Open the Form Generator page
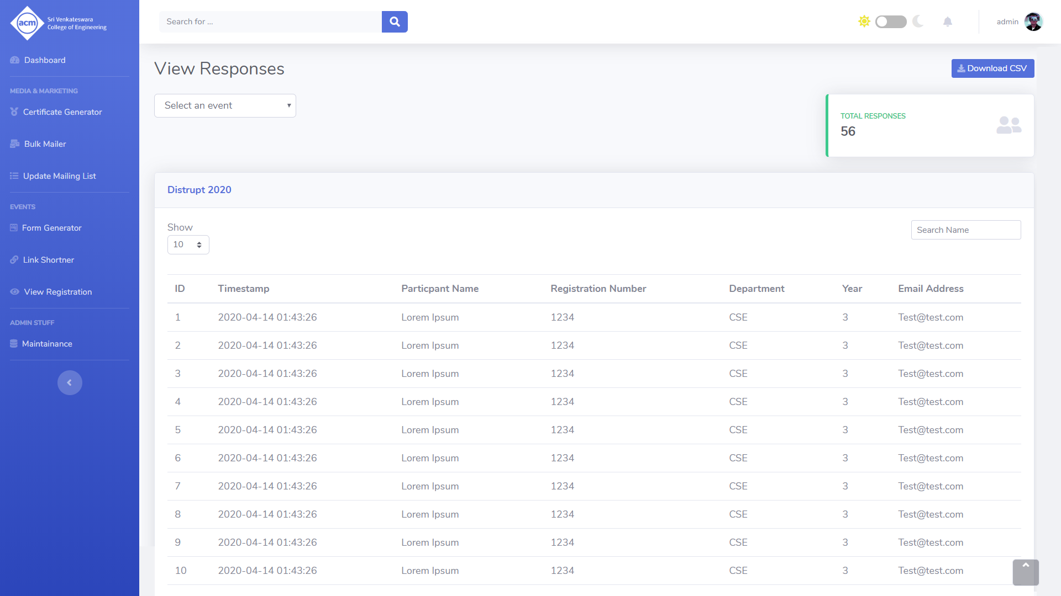Viewport: 1061px width, 596px height. [51, 228]
